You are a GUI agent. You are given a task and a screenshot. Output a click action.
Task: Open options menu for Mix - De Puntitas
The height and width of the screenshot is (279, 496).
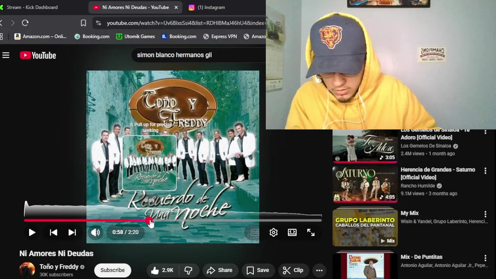point(485,258)
